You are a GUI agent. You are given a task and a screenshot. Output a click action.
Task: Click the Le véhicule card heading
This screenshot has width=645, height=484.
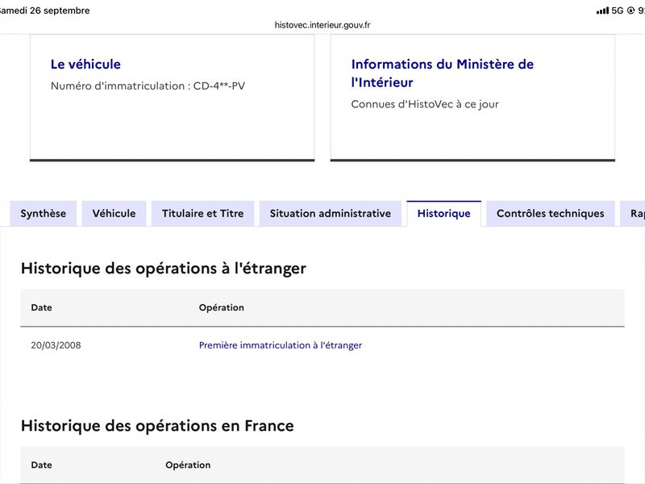(85, 65)
